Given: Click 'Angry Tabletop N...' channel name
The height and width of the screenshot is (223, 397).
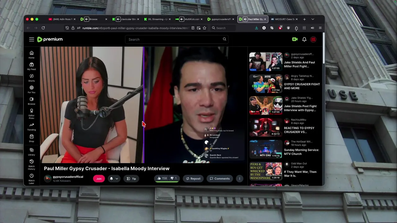Looking at the screenshot, I should pos(302,76).
